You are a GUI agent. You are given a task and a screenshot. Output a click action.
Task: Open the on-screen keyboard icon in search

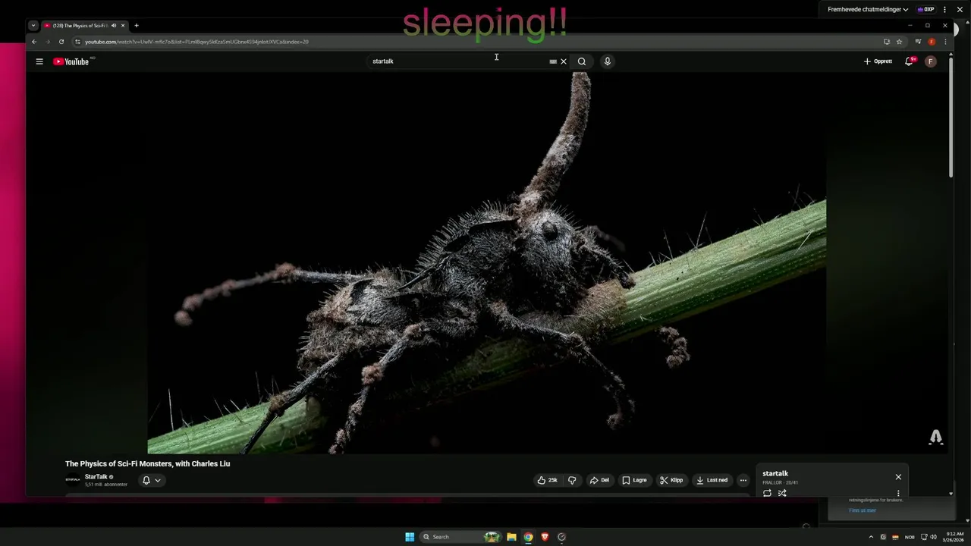(553, 61)
